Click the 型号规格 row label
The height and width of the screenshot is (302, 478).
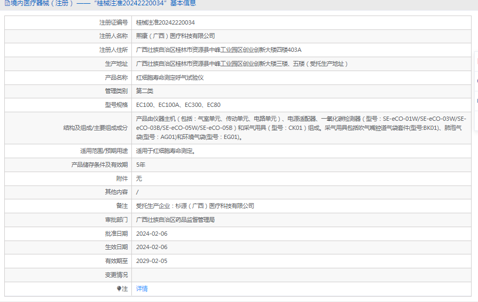pos(116,105)
